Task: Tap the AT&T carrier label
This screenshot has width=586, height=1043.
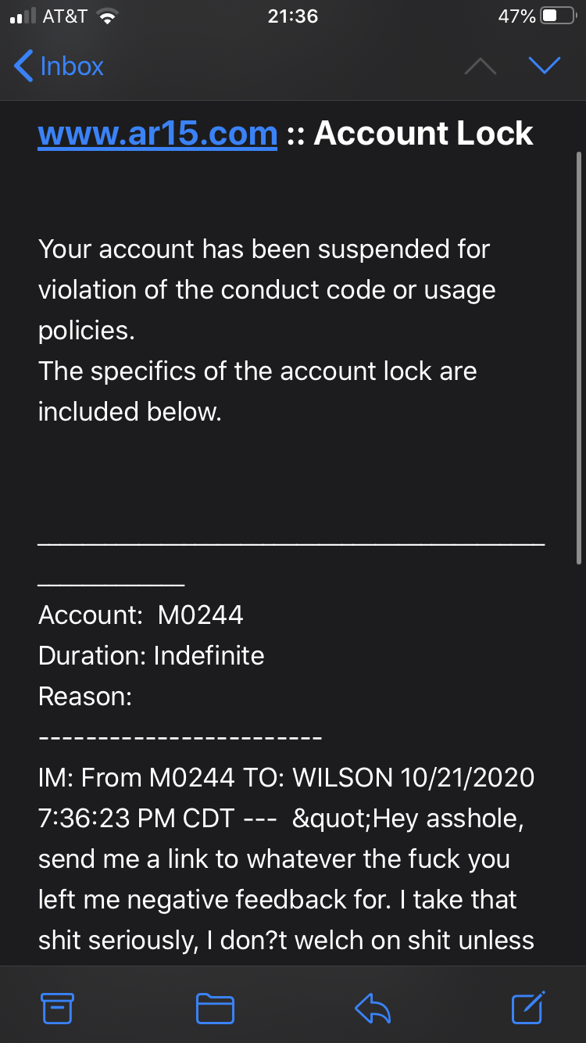Action: coord(65,16)
